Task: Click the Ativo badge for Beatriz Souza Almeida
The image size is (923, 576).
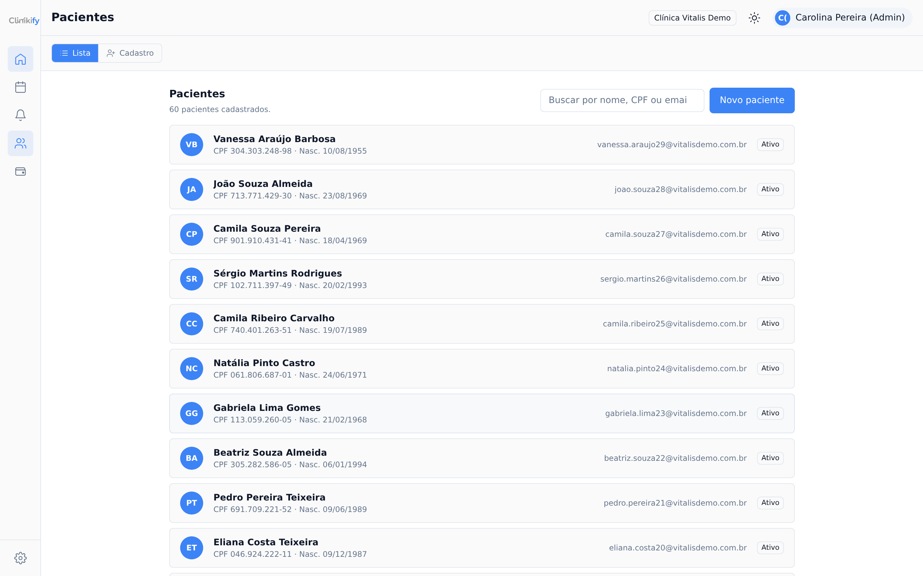Action: [x=770, y=458]
